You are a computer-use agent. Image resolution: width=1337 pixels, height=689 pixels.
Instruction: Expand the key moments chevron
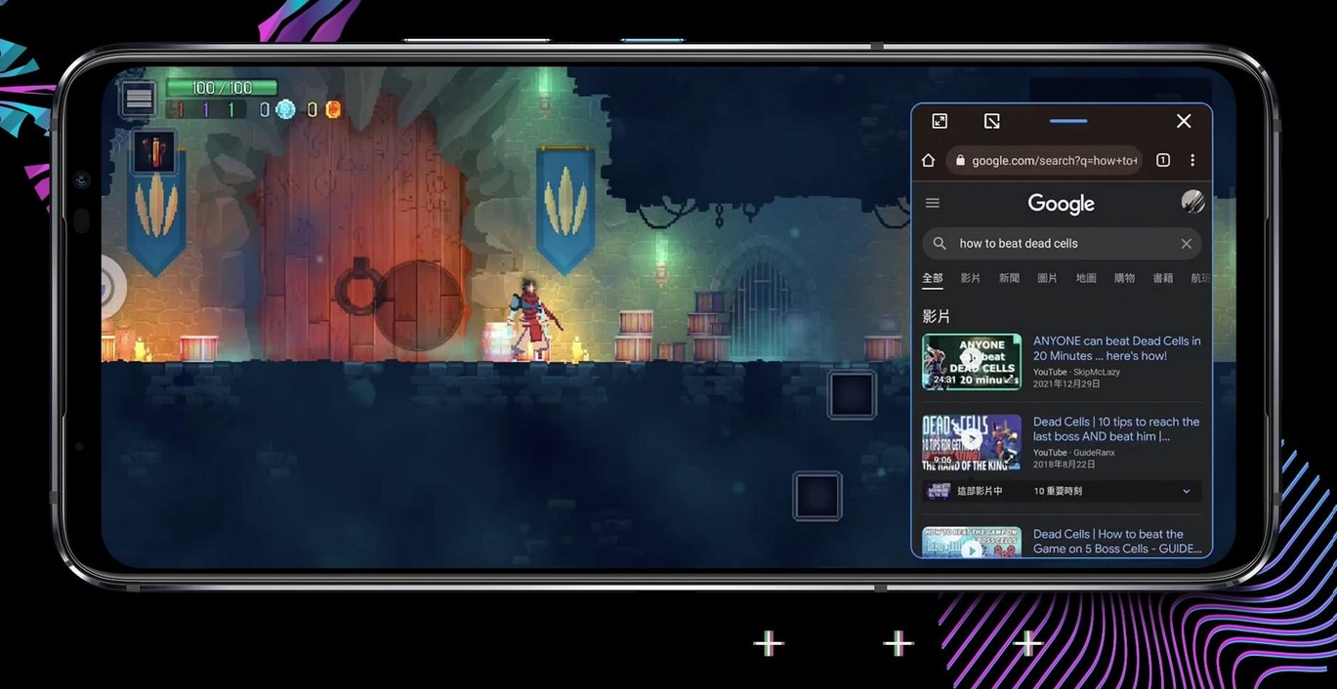point(1186,491)
